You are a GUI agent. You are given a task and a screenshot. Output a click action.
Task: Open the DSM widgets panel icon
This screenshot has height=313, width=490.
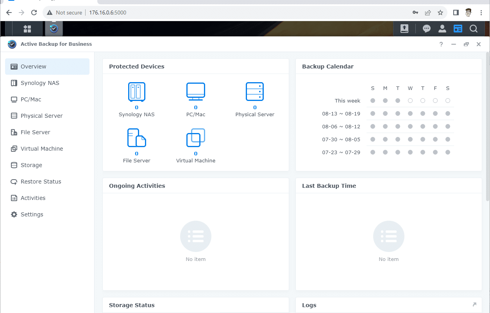click(458, 29)
